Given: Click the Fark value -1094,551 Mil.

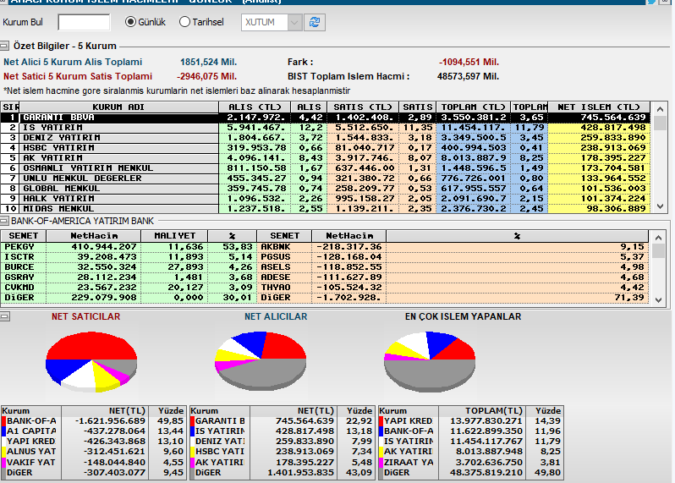Looking at the screenshot, I should (469, 62).
